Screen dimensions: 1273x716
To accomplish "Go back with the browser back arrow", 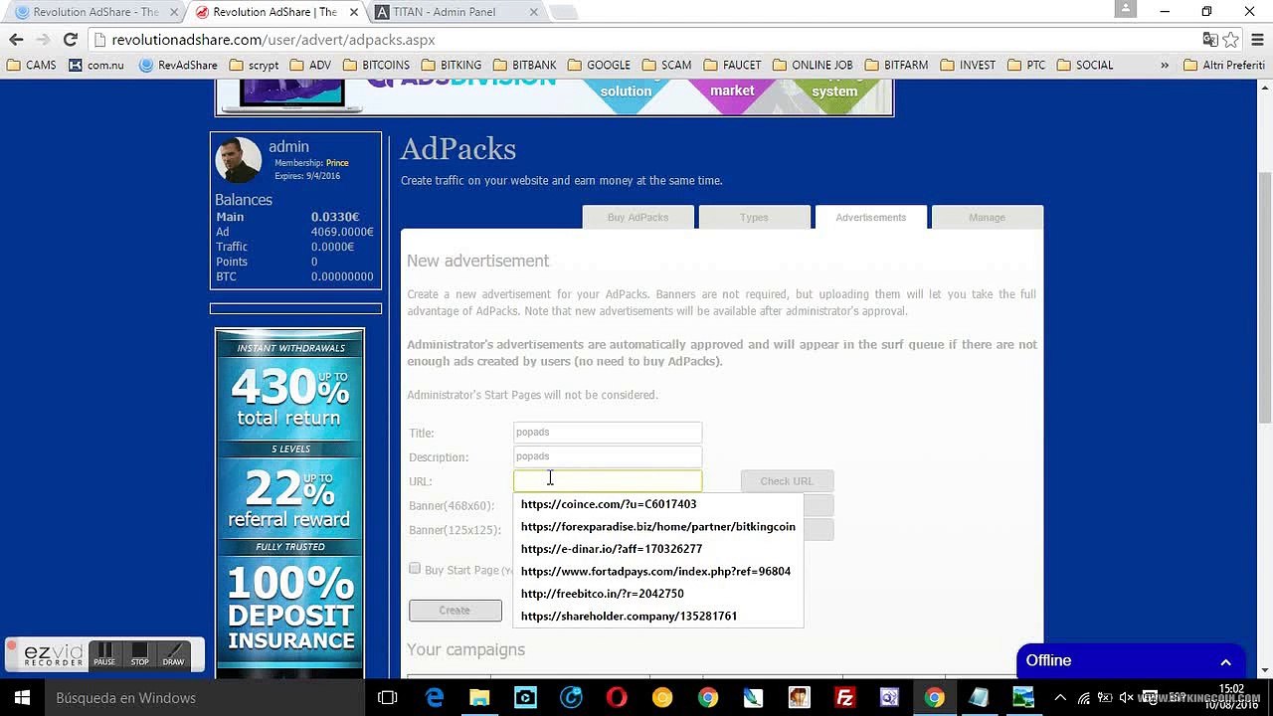I will tap(16, 40).
